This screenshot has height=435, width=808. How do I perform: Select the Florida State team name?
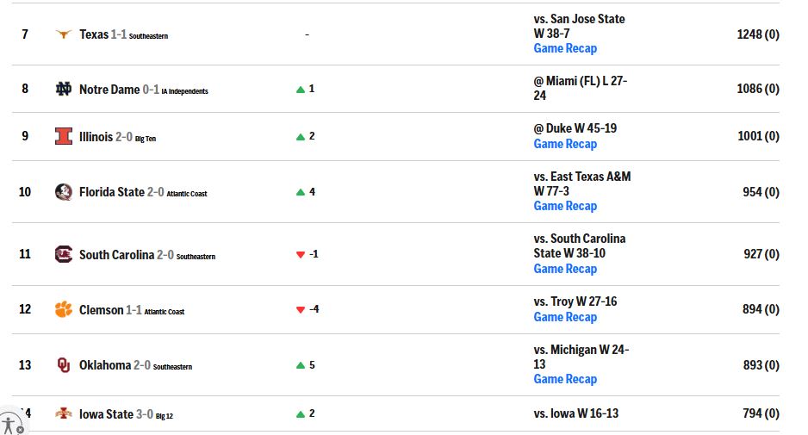pyautogui.click(x=112, y=192)
